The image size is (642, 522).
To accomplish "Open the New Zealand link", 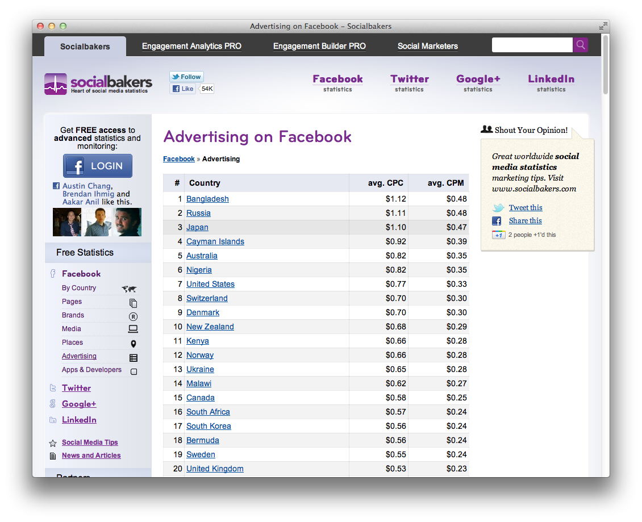I will pos(210,327).
